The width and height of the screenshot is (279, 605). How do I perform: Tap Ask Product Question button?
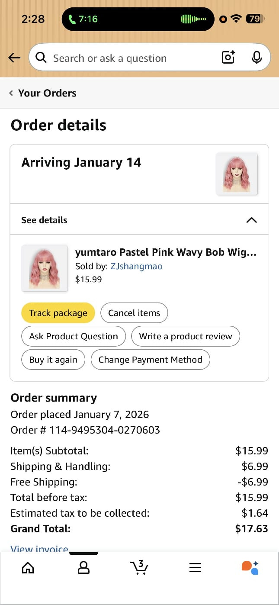point(74,336)
